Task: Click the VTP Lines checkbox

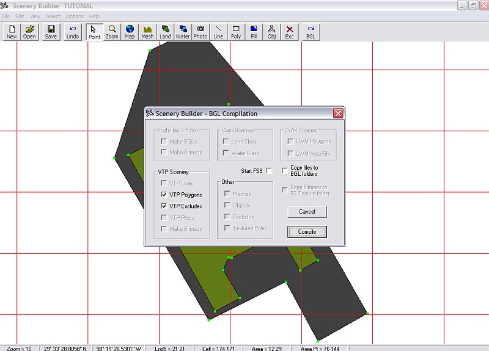Action: tap(164, 183)
